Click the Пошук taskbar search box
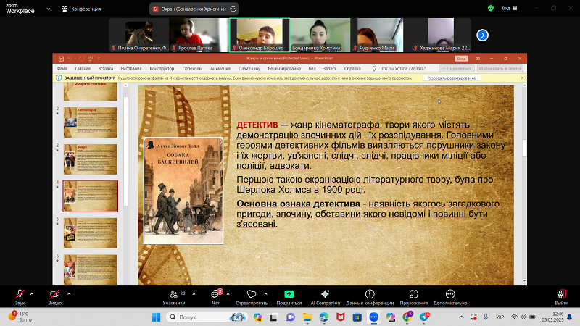Screen dimensions: 580x326 [207, 317]
